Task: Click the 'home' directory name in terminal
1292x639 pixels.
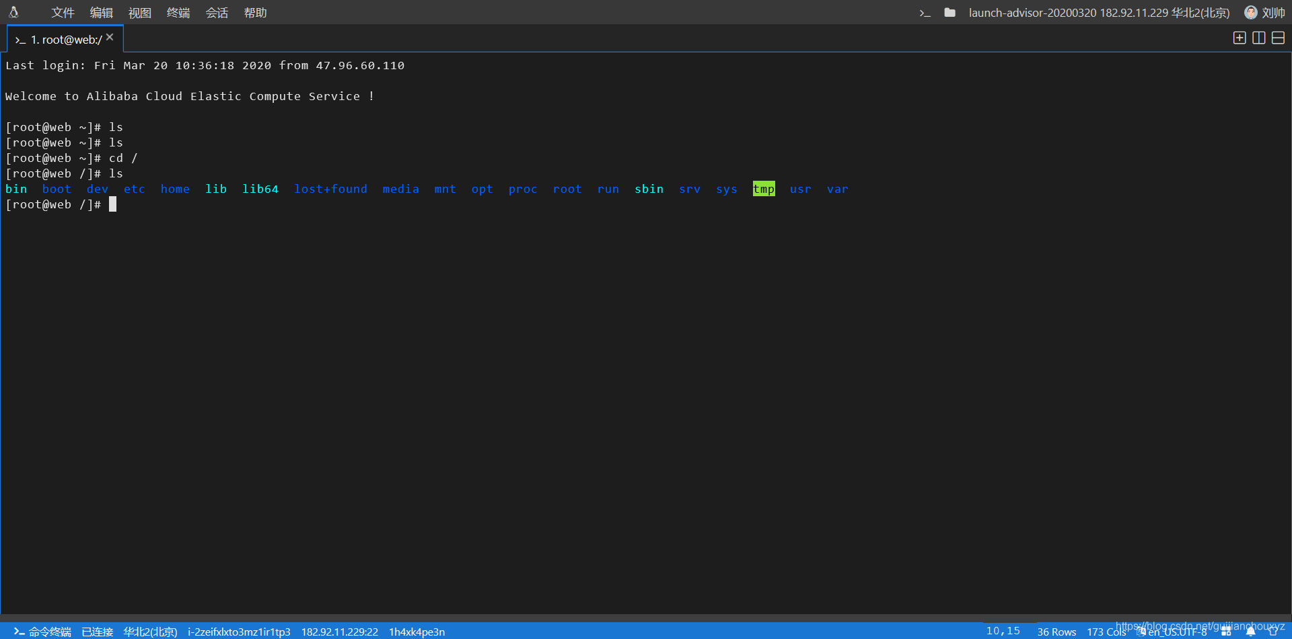Action: coord(175,189)
